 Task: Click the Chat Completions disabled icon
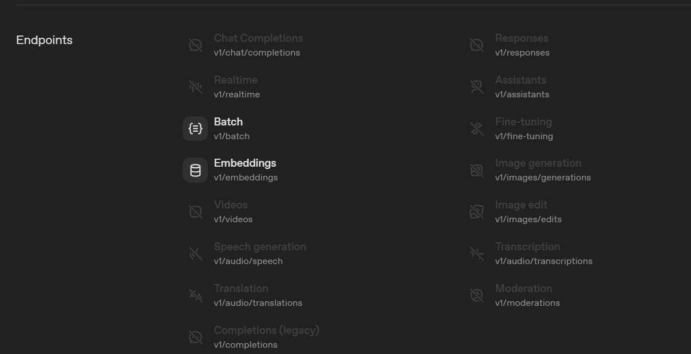click(195, 45)
